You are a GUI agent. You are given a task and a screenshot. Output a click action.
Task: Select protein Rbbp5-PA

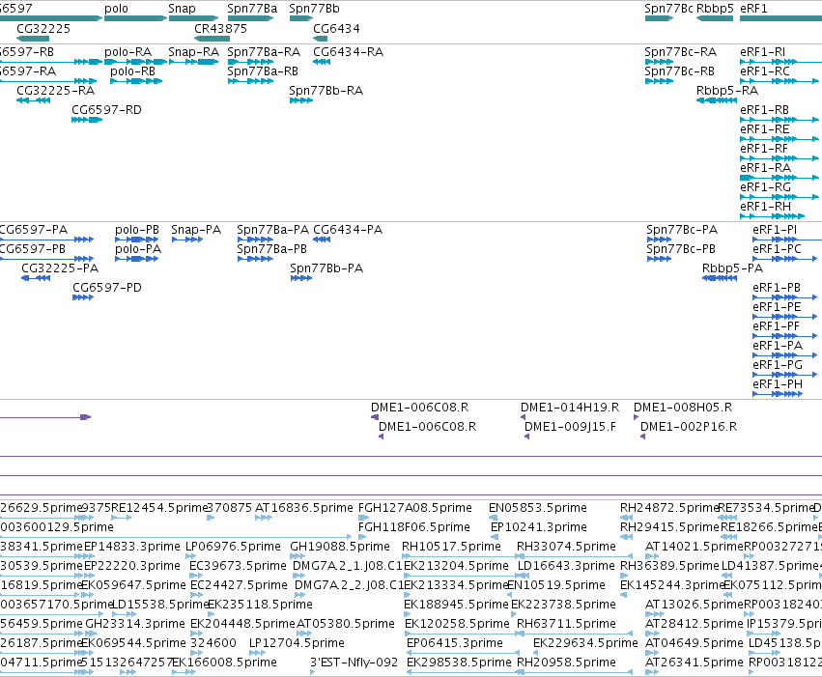[x=732, y=268]
